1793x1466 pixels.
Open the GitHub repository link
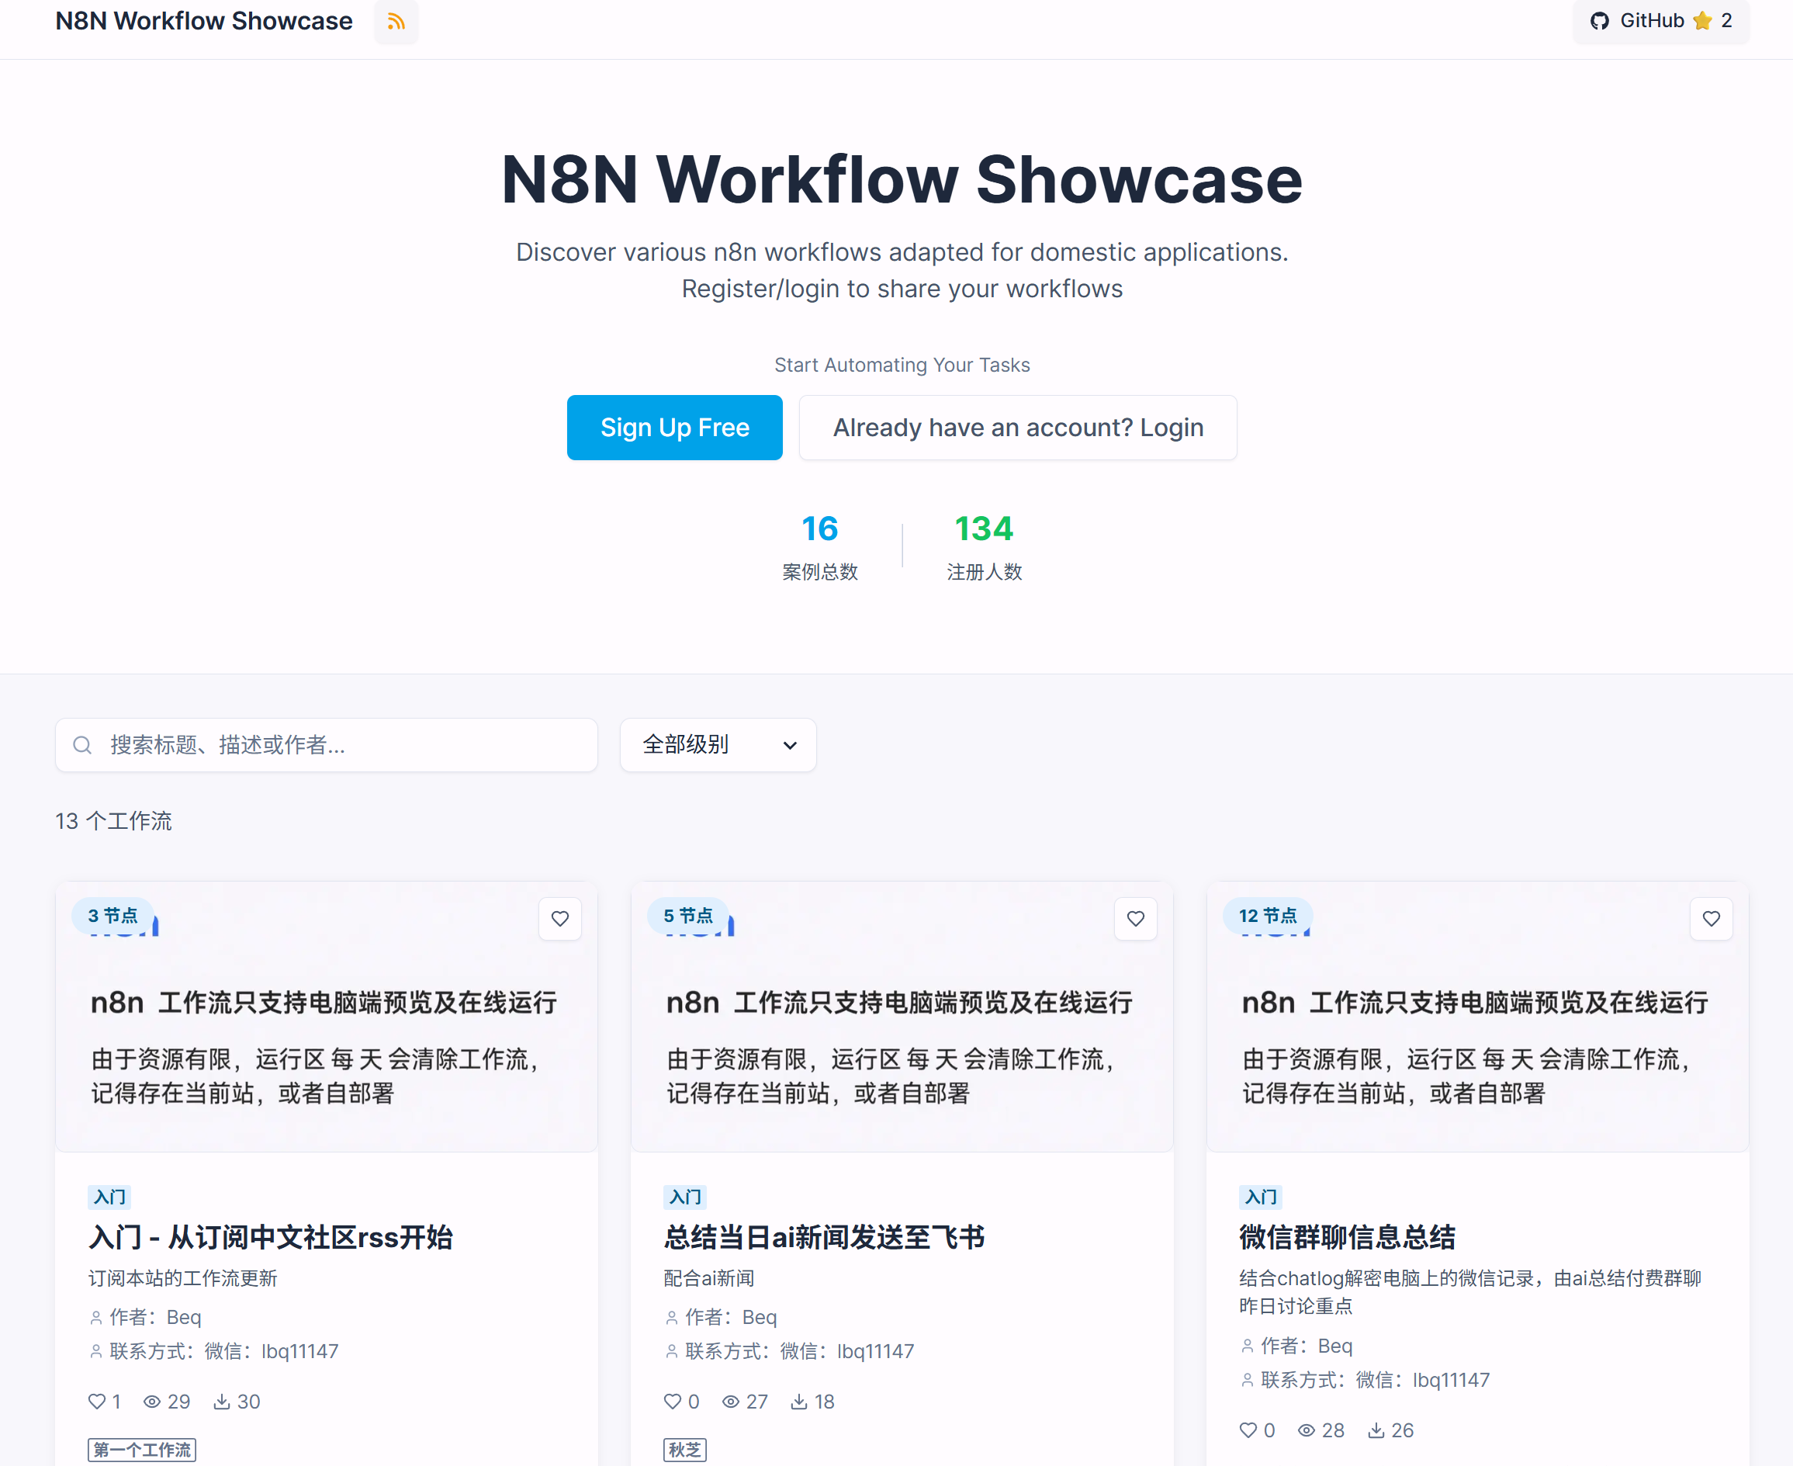tap(1660, 21)
